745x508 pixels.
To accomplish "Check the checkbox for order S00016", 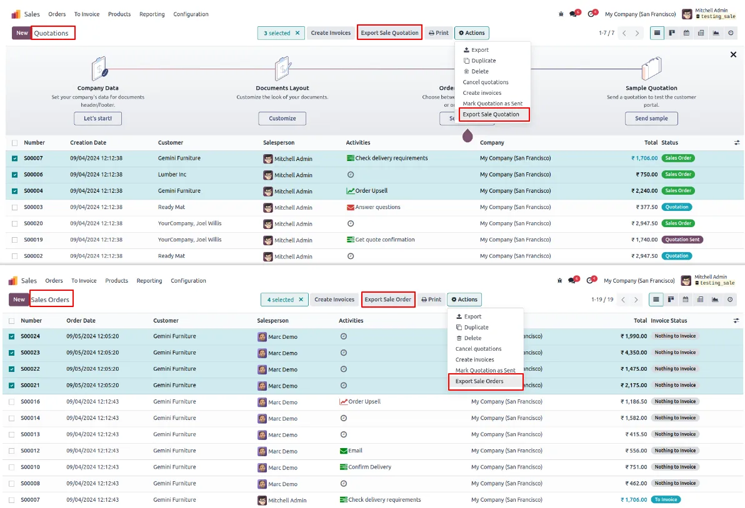I will (11, 402).
